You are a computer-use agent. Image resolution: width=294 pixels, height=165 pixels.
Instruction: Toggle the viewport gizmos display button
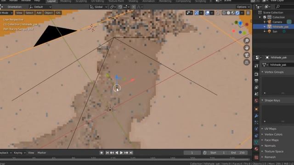coord(197,13)
